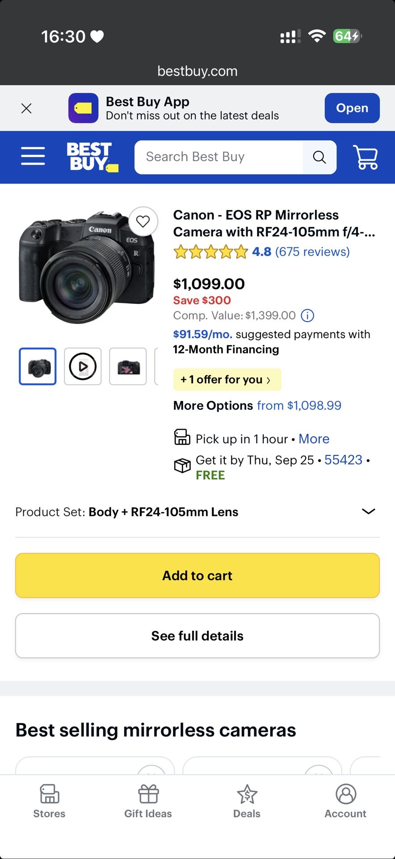Open the 675 reviews link
Screen dimensions: 395x859
(x=312, y=252)
